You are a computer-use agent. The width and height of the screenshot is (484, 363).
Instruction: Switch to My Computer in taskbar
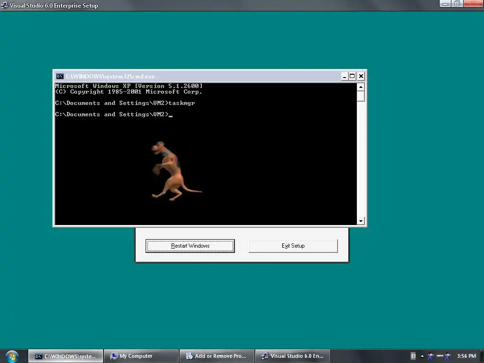pyautogui.click(x=141, y=356)
